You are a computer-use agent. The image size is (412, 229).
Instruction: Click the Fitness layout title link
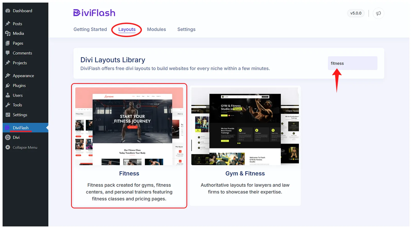click(129, 173)
